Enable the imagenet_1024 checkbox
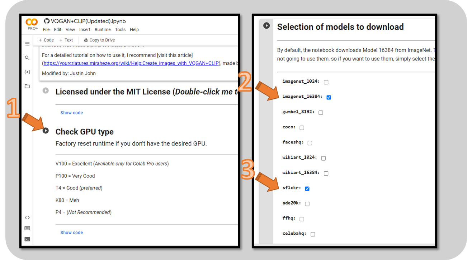The image size is (467, 260). pyautogui.click(x=326, y=82)
